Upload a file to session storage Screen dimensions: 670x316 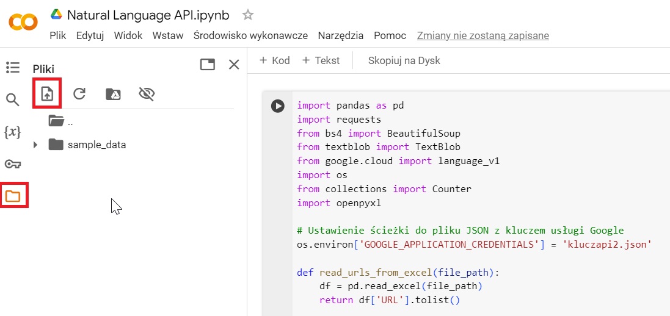(47, 93)
